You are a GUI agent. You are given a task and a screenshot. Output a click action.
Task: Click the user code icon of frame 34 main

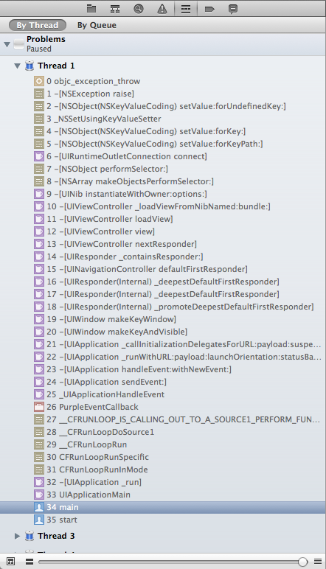(x=39, y=507)
